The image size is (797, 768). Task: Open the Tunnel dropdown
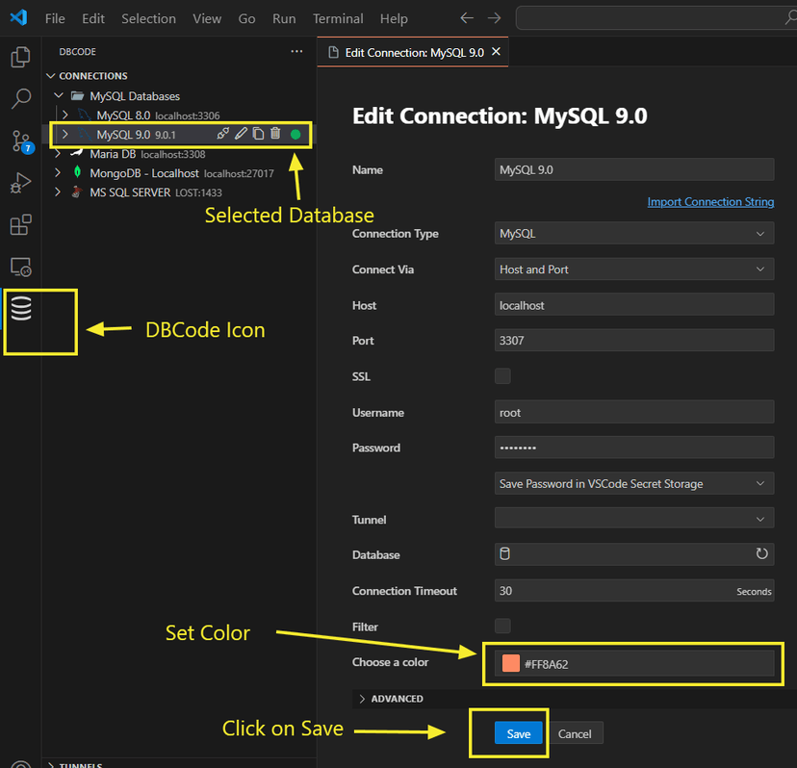(633, 519)
